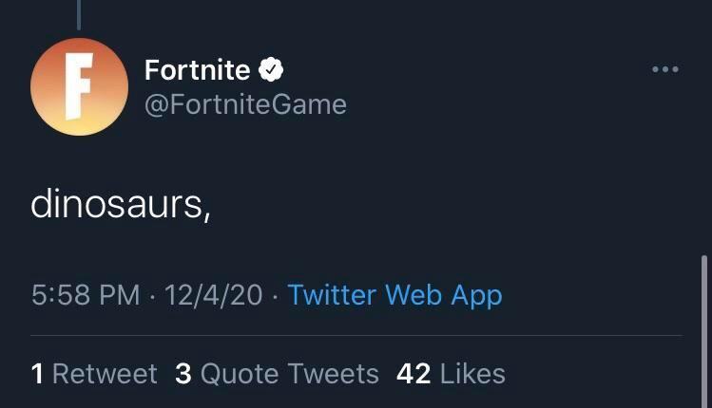View the Likes list

tap(472, 374)
